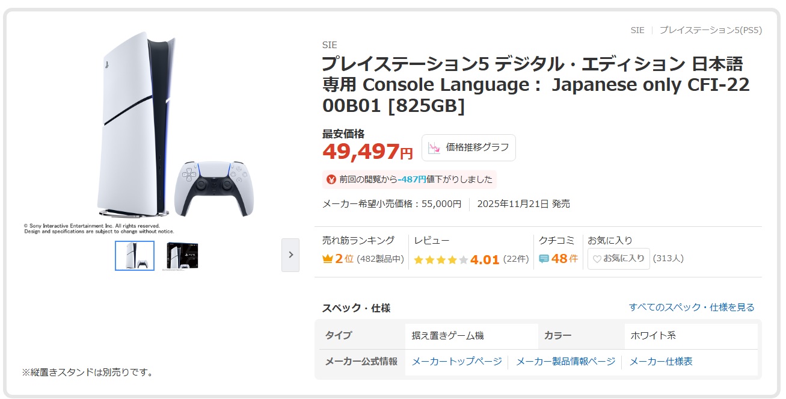Viewport: 786px width, 399px height.
Task: Click the price trend graph icon
Action: (434, 148)
